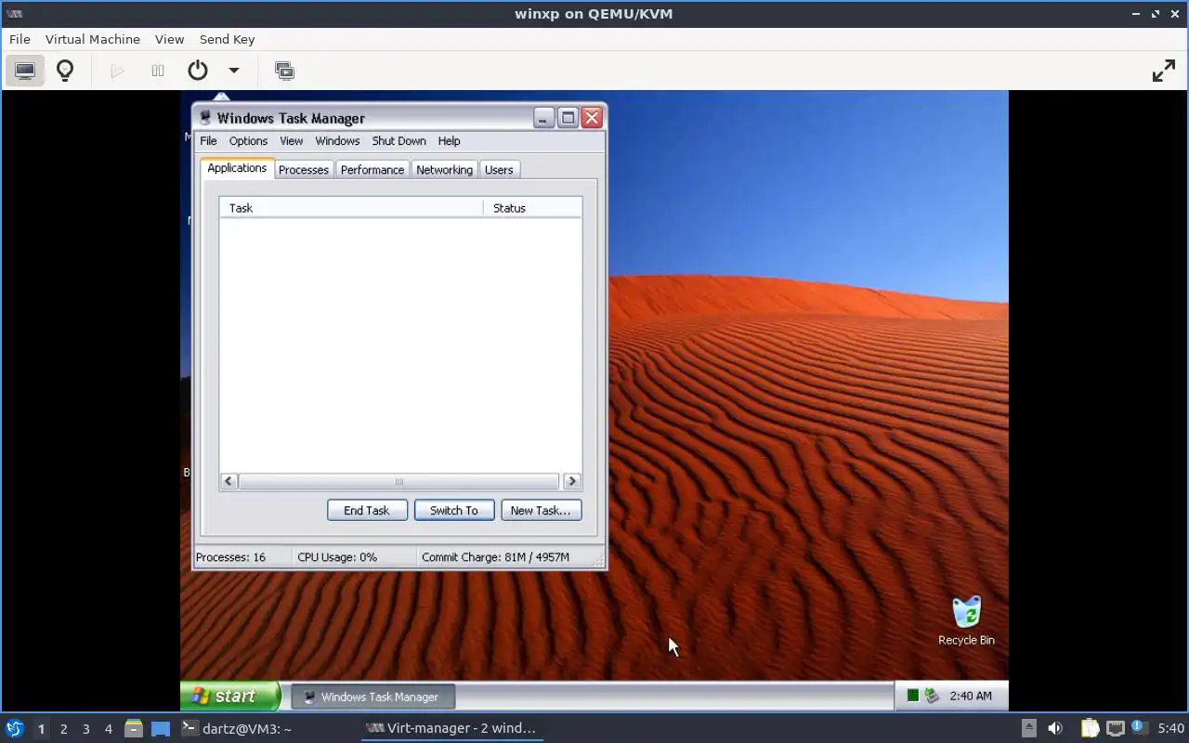This screenshot has width=1189, height=743.
Task: Click the Processes: 16 status text
Action: click(230, 557)
